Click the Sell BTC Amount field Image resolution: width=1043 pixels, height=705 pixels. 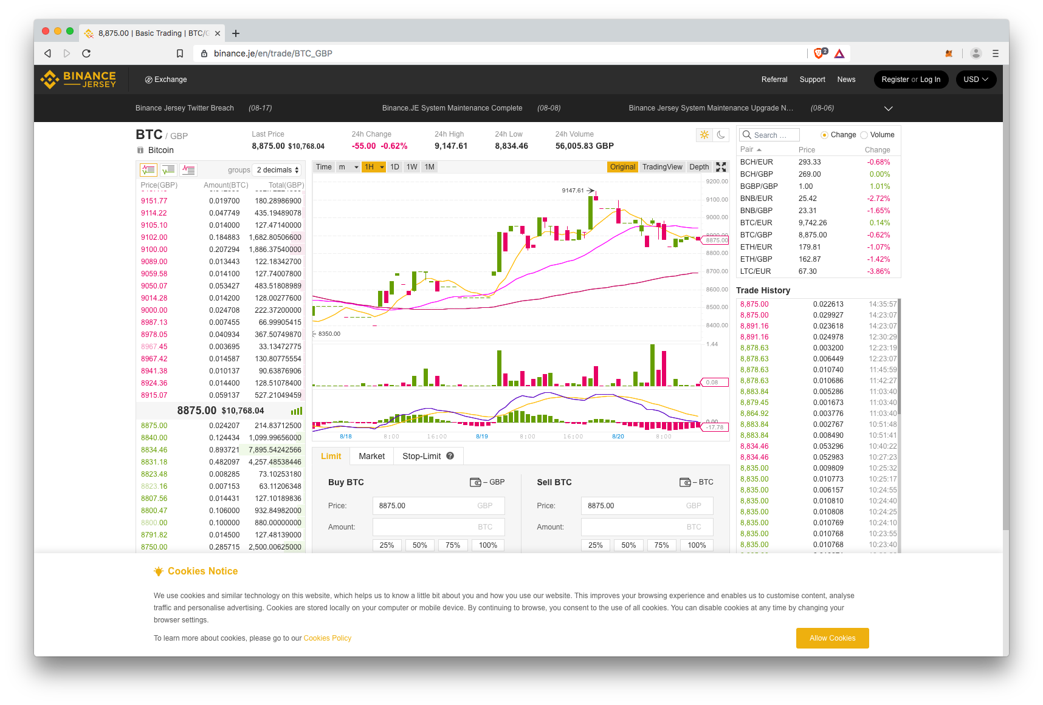pyautogui.click(x=647, y=527)
